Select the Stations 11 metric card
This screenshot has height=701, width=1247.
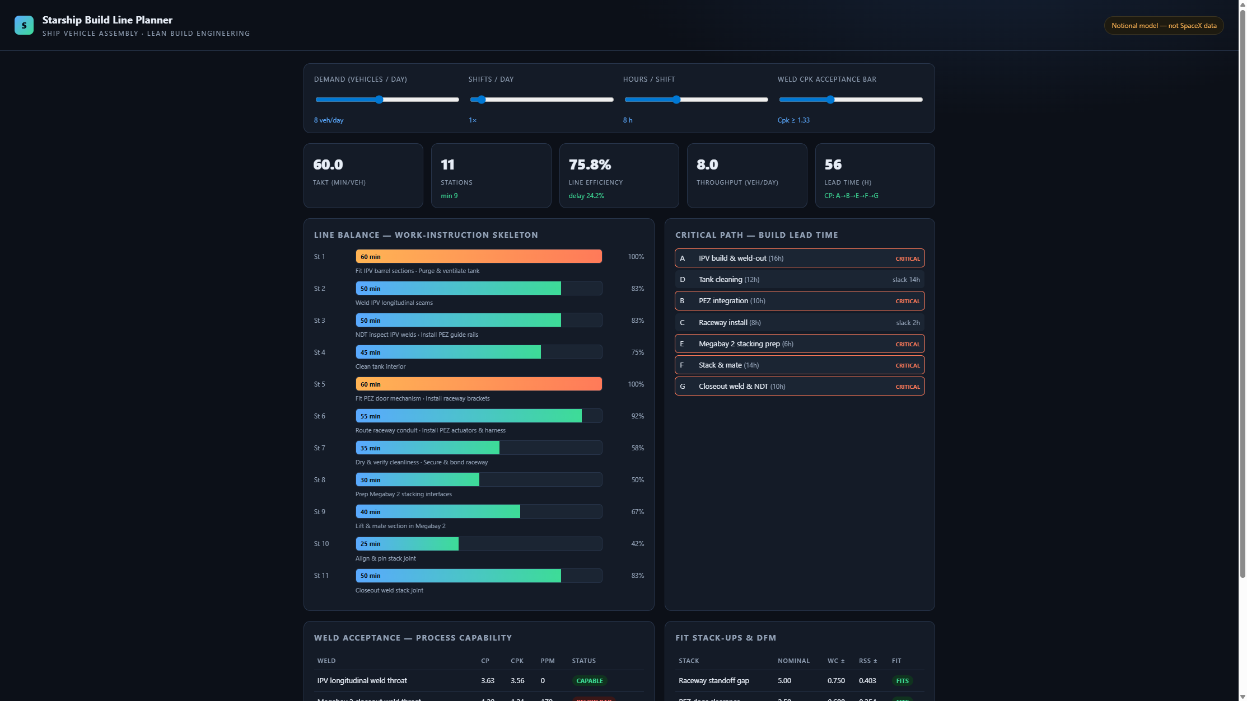coord(491,176)
